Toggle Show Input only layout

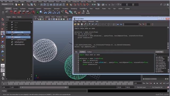[103, 24]
